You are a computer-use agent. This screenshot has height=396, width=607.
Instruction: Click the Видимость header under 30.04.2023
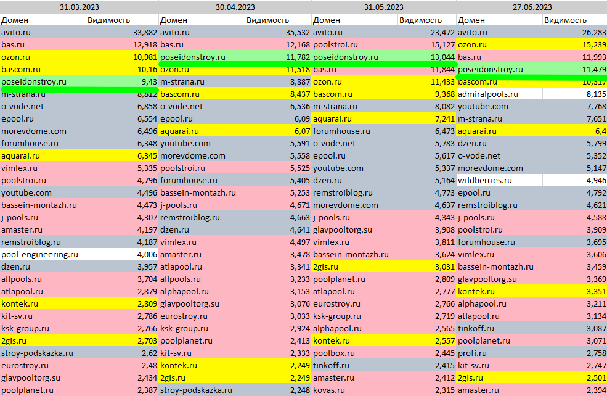pos(278,20)
